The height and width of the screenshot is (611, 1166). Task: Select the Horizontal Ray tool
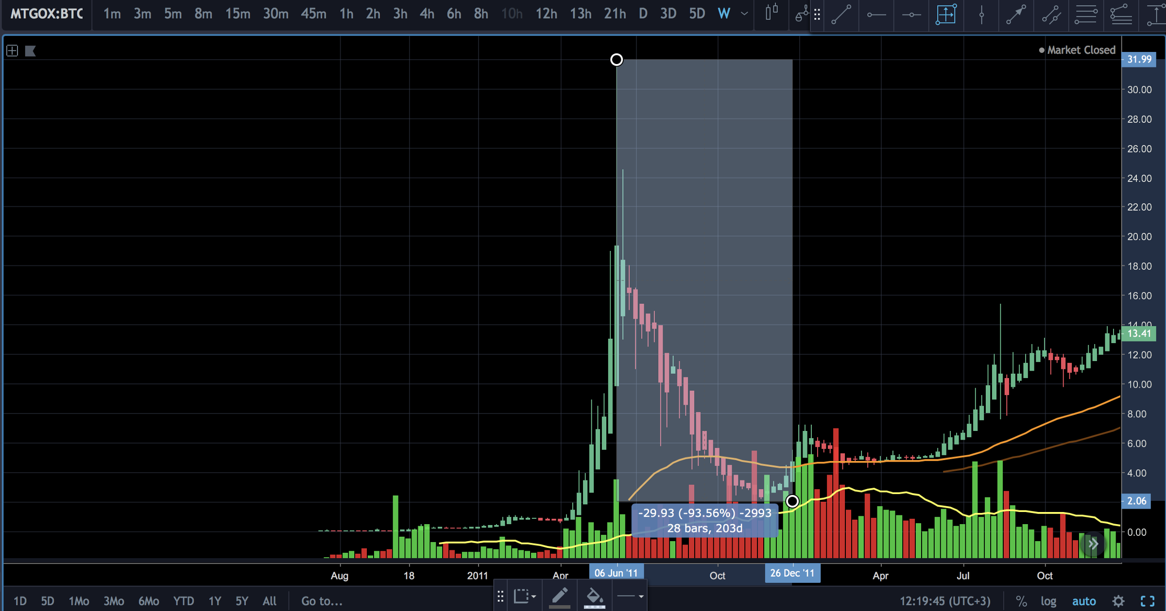pyautogui.click(x=876, y=14)
